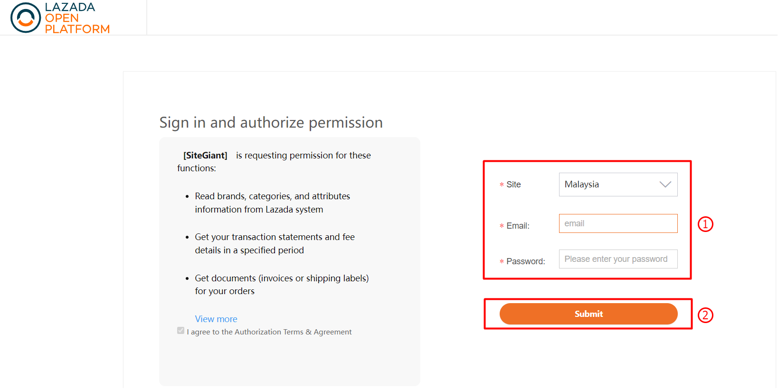Click the Sign in and authorize permission heading
Image resolution: width=778 pixels, height=389 pixels.
click(x=271, y=122)
